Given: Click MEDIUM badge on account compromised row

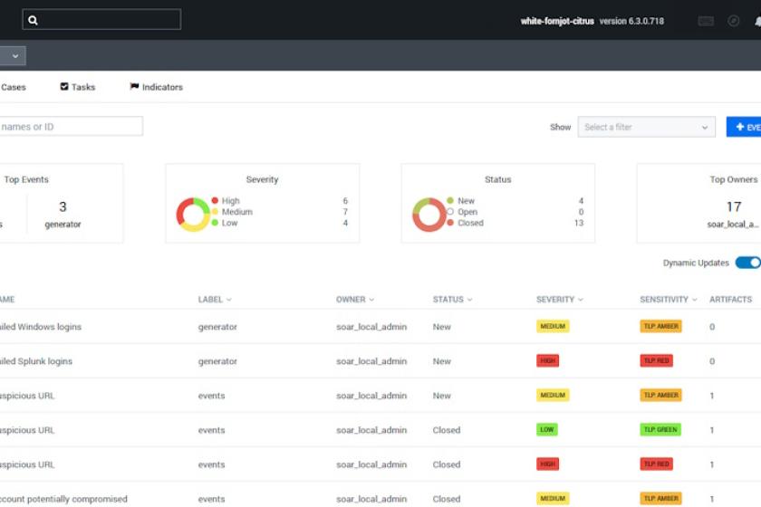Looking at the screenshot, I should click(553, 499).
